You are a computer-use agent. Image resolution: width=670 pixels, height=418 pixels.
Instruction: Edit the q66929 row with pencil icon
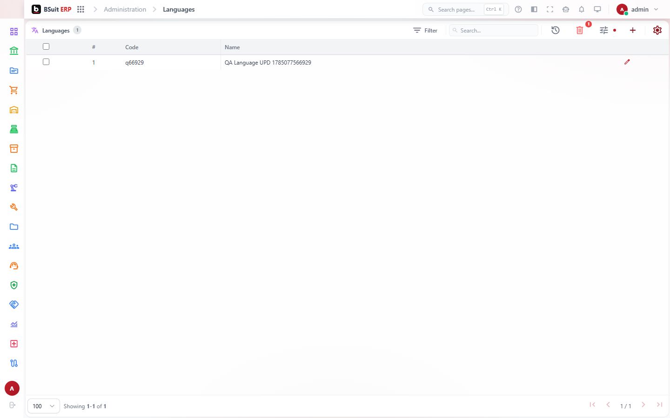click(x=627, y=62)
